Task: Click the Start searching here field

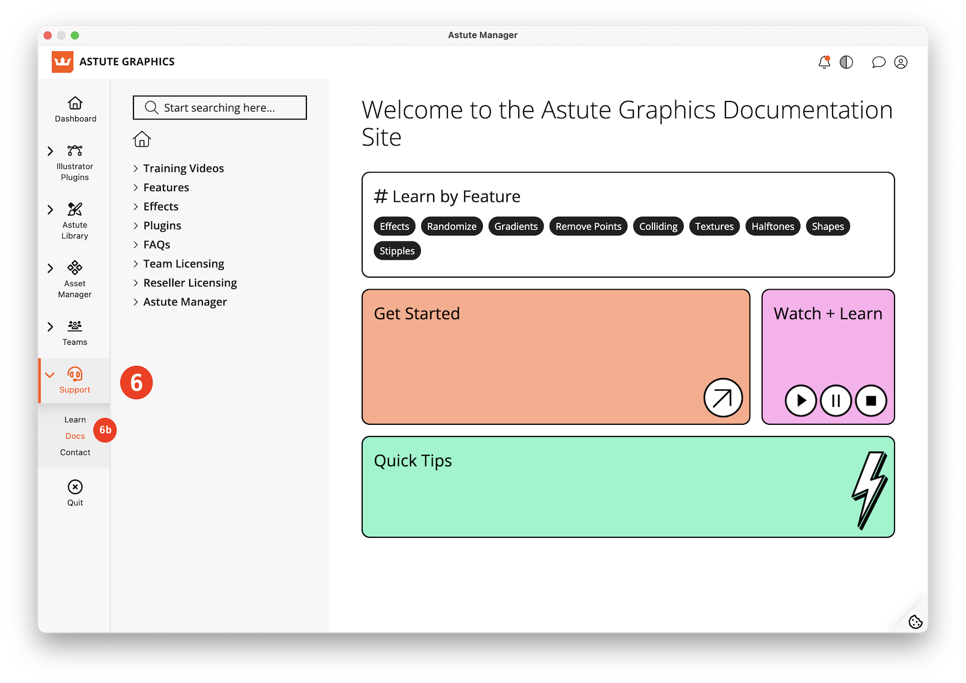Action: pyautogui.click(x=220, y=108)
